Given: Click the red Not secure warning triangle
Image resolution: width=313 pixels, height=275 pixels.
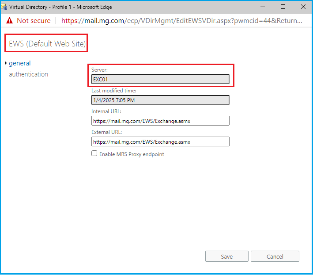Looking at the screenshot, I should [x=9, y=21].
